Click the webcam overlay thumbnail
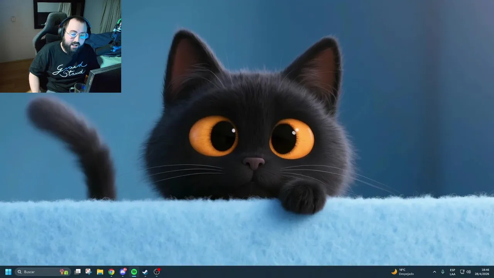This screenshot has width=494, height=278. [x=61, y=46]
